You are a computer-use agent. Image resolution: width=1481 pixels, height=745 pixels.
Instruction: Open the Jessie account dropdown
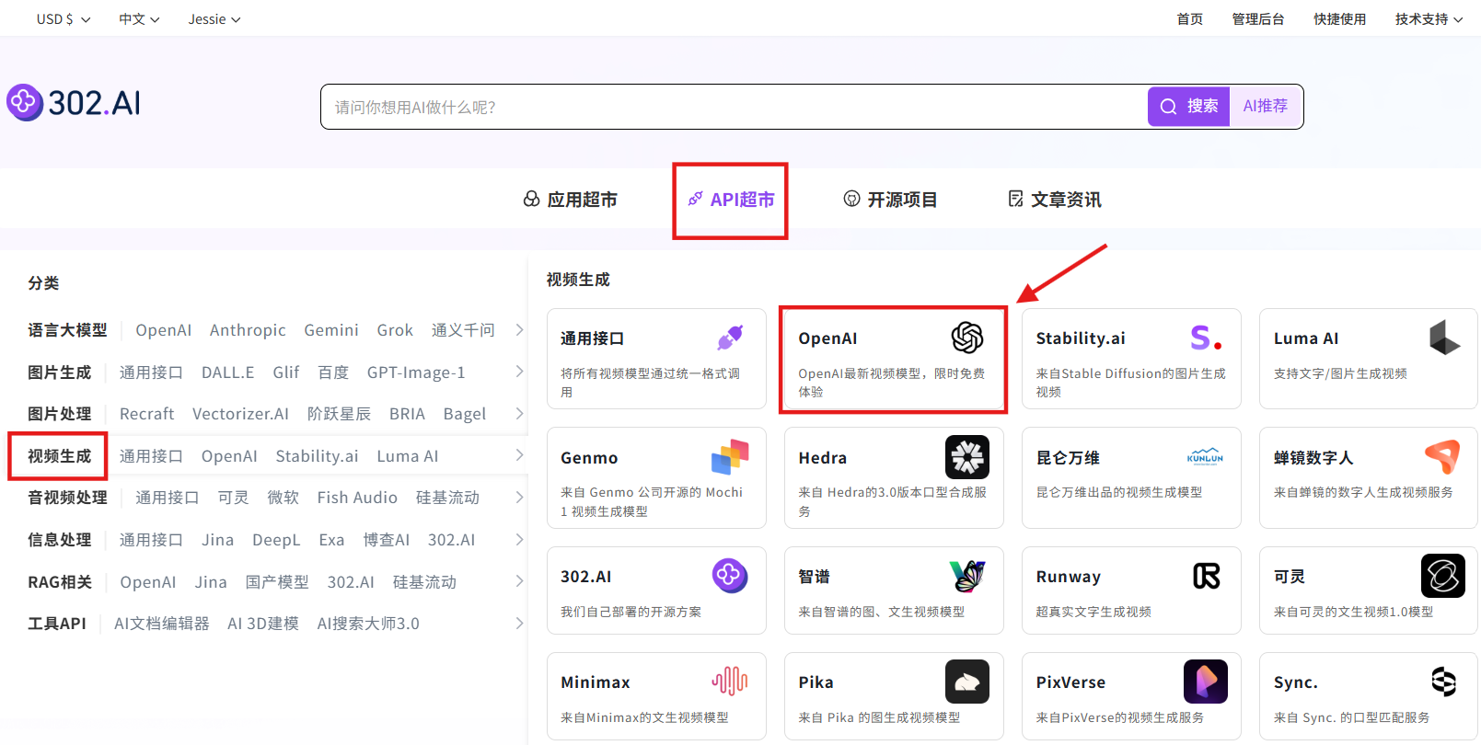pos(214,19)
